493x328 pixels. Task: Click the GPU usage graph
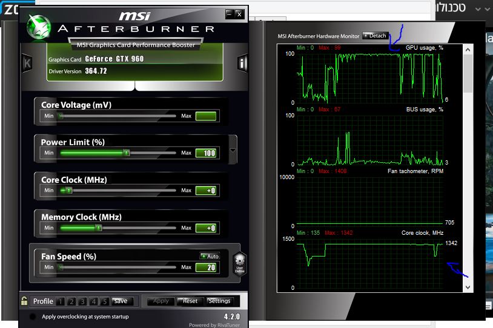coord(369,78)
